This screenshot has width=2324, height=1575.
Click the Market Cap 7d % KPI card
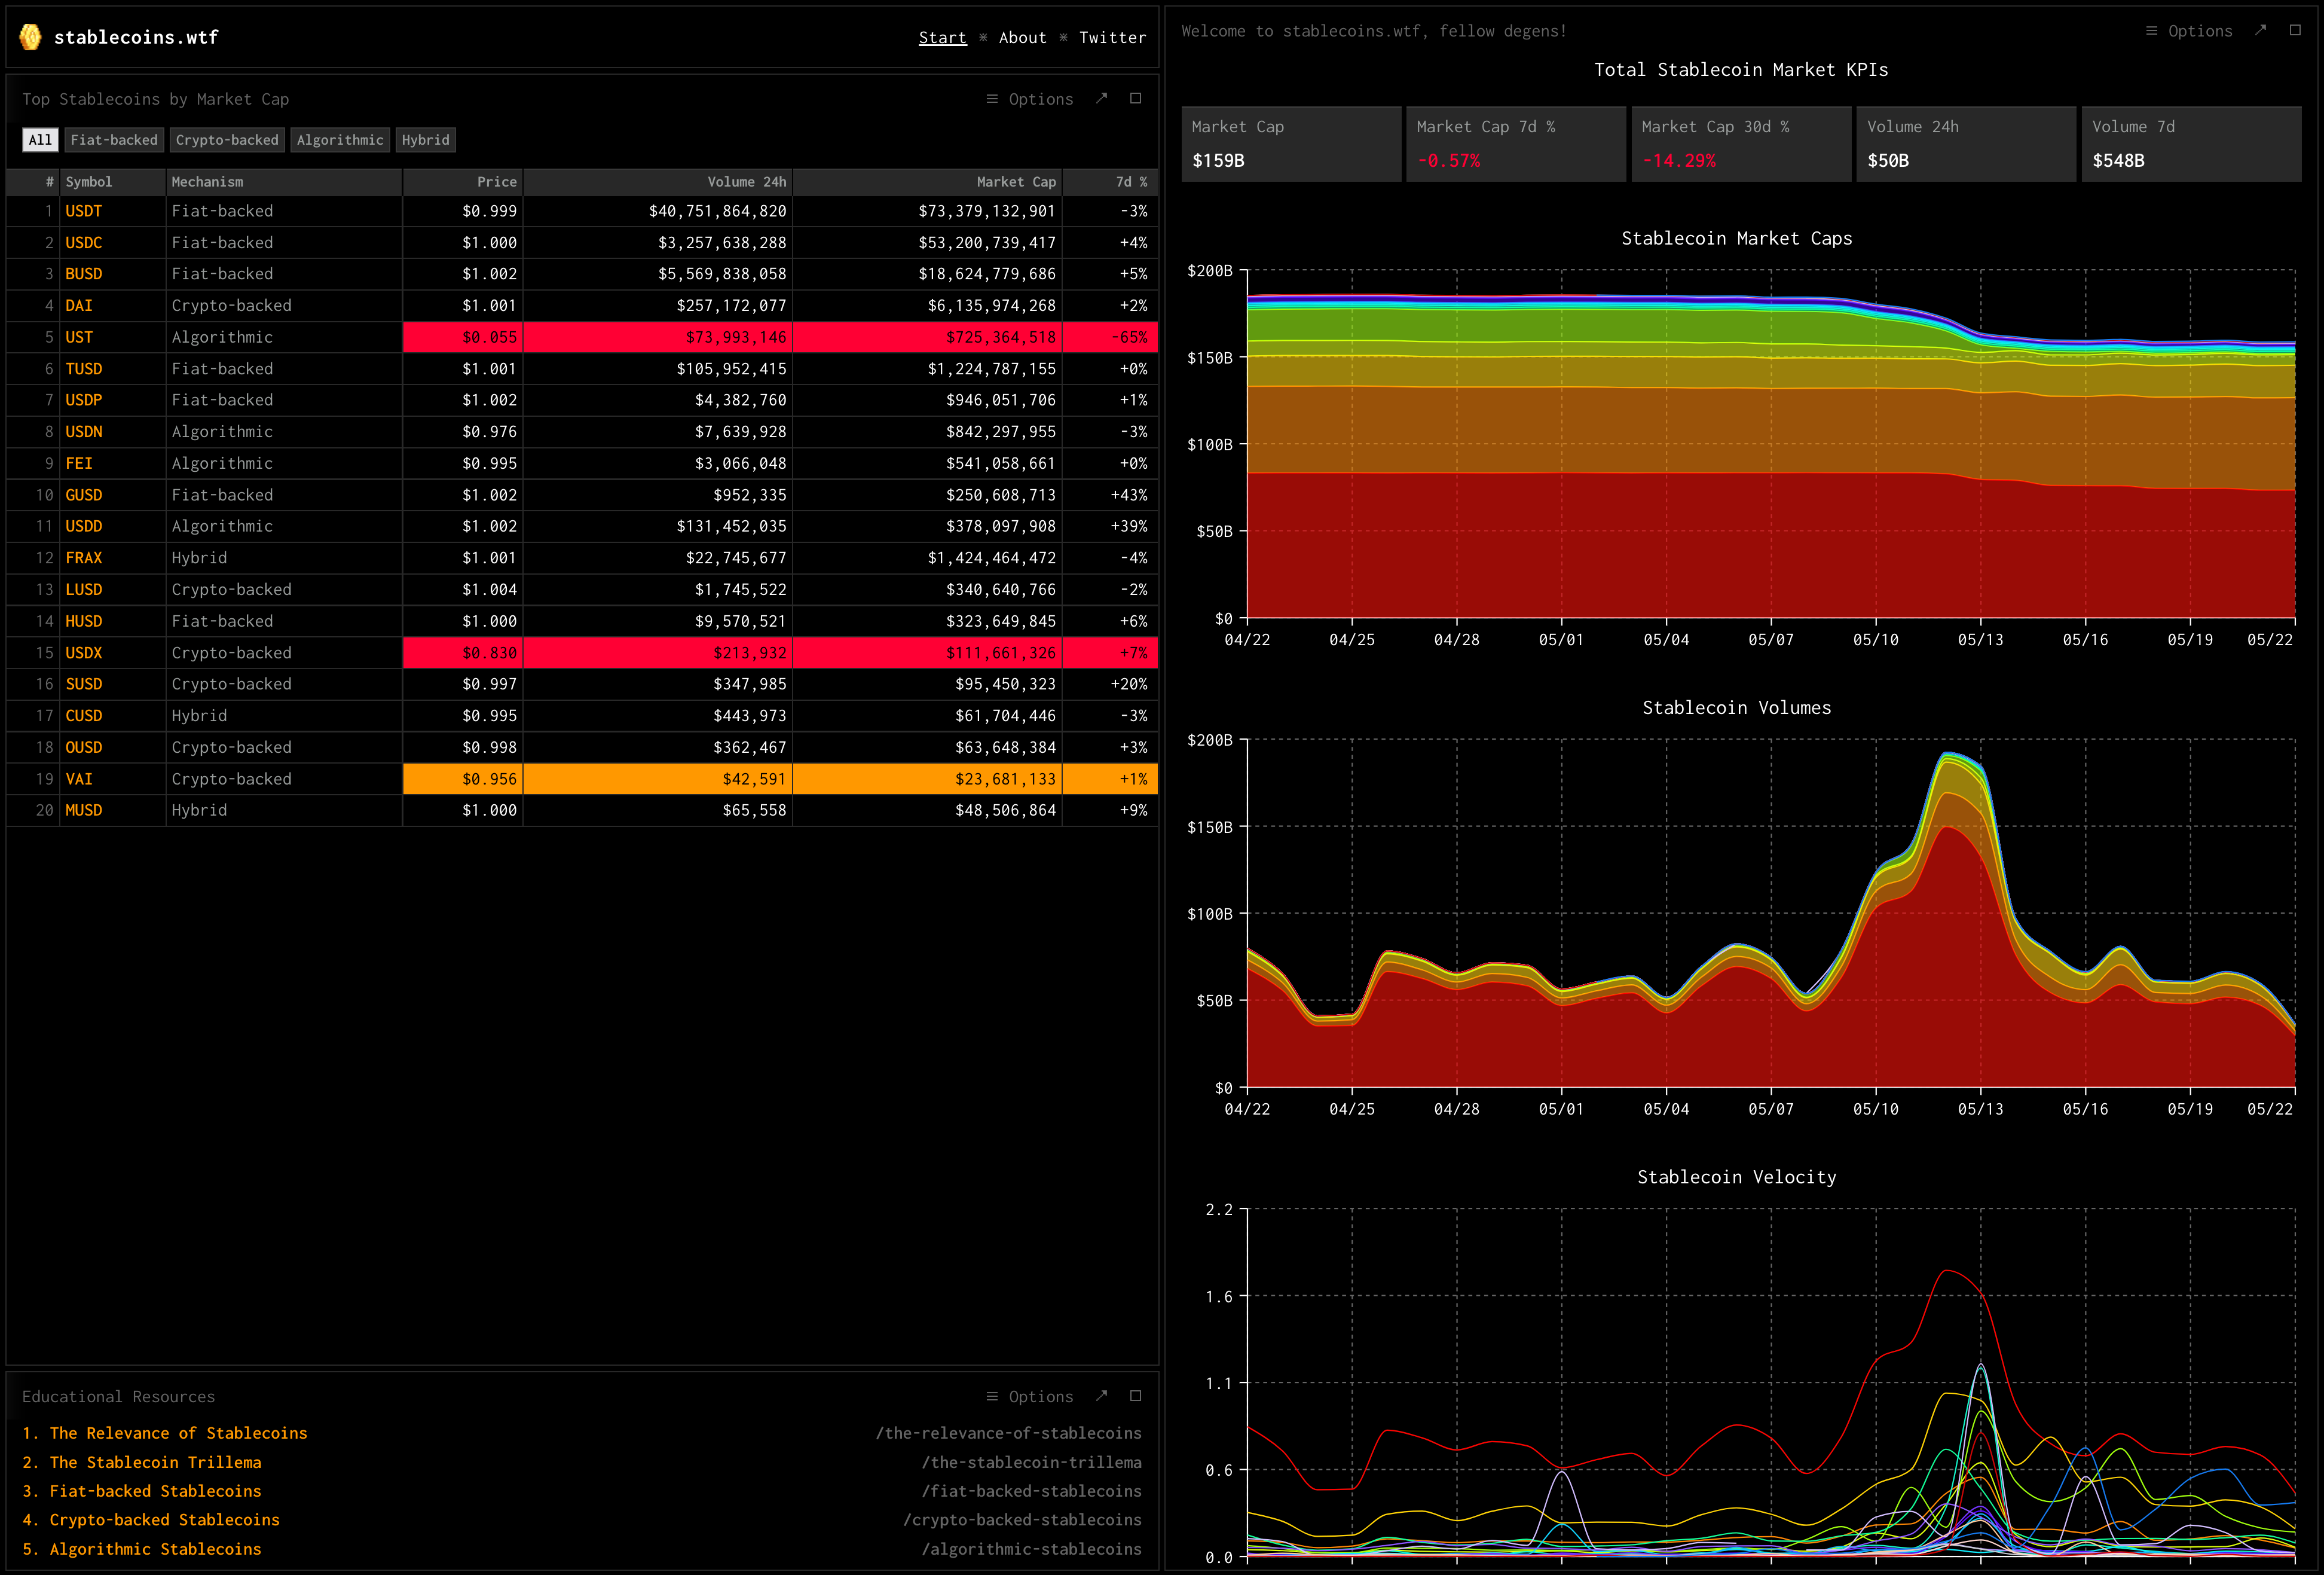tap(1516, 144)
